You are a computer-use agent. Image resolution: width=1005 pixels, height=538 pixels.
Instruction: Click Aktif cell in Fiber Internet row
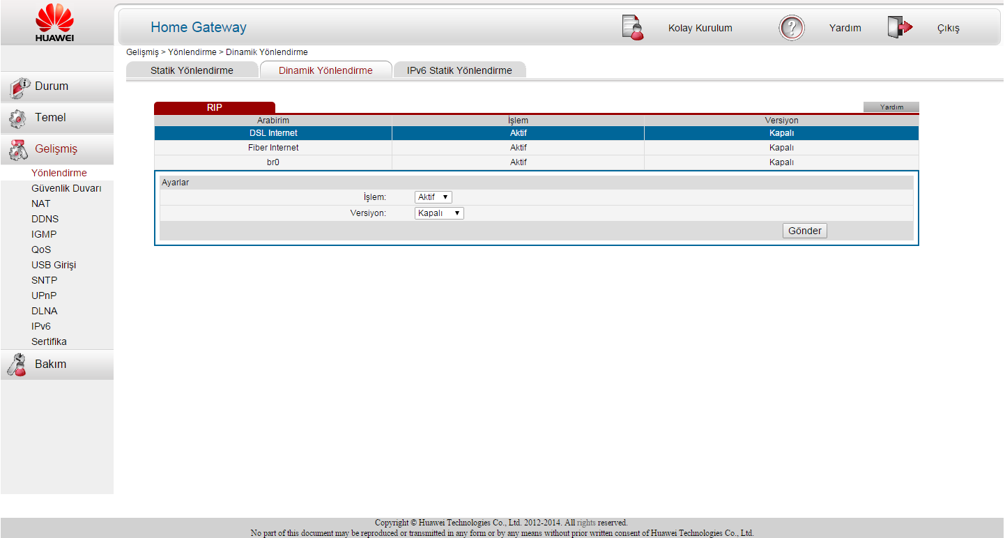(518, 148)
